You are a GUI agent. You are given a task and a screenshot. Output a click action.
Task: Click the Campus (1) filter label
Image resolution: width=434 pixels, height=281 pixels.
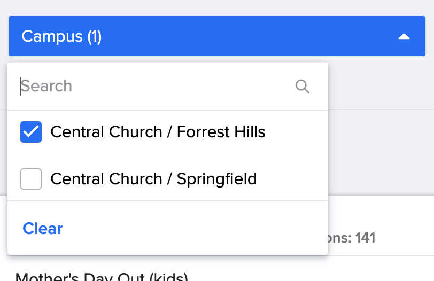point(61,36)
